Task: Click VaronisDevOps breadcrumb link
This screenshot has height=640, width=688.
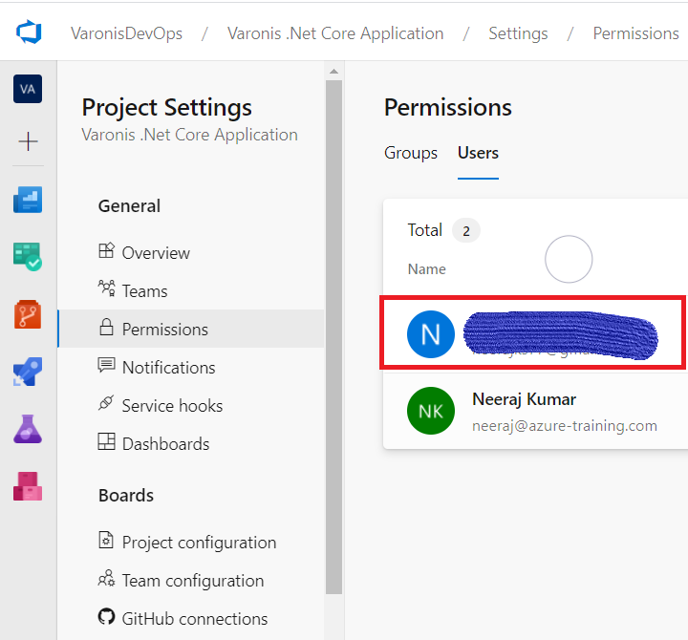Action: tap(127, 33)
